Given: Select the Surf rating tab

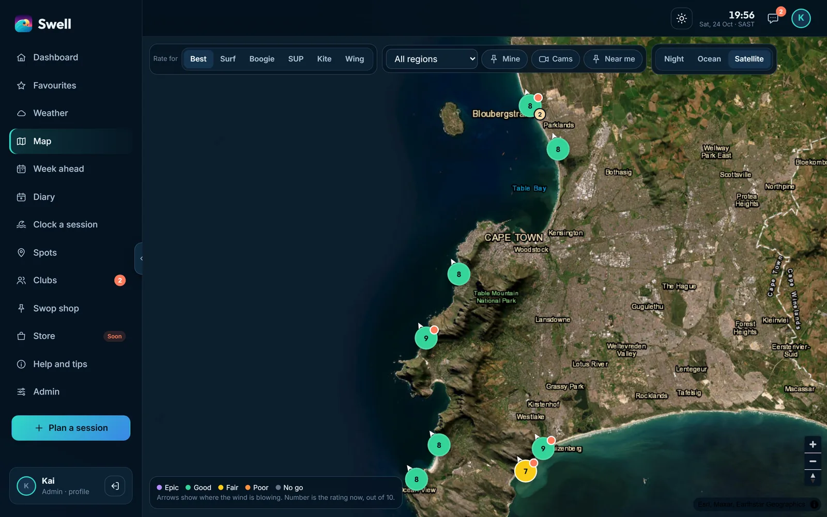Looking at the screenshot, I should click(227, 59).
